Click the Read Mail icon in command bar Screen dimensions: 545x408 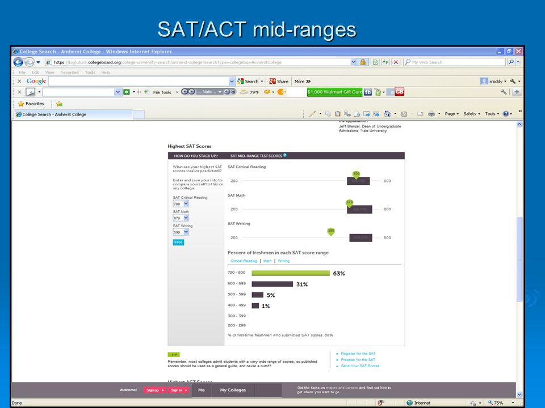420,114
